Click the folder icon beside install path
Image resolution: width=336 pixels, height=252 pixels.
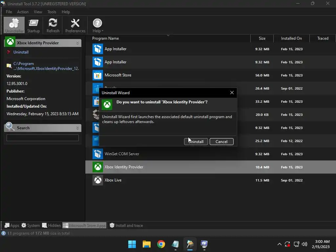(9, 66)
